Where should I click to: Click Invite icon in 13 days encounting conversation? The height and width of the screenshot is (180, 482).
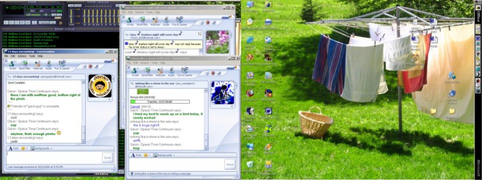(x=12, y=65)
